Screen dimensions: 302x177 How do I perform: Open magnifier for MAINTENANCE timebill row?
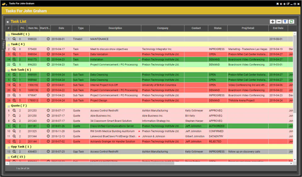tap(14, 39)
